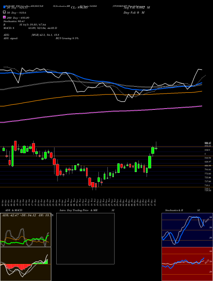Click the 'Intra Day Trading Price & MR' title

78,210
